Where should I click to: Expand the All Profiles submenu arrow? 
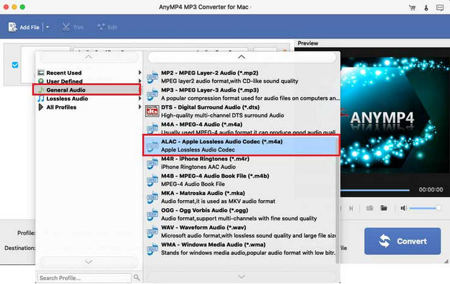(x=139, y=107)
